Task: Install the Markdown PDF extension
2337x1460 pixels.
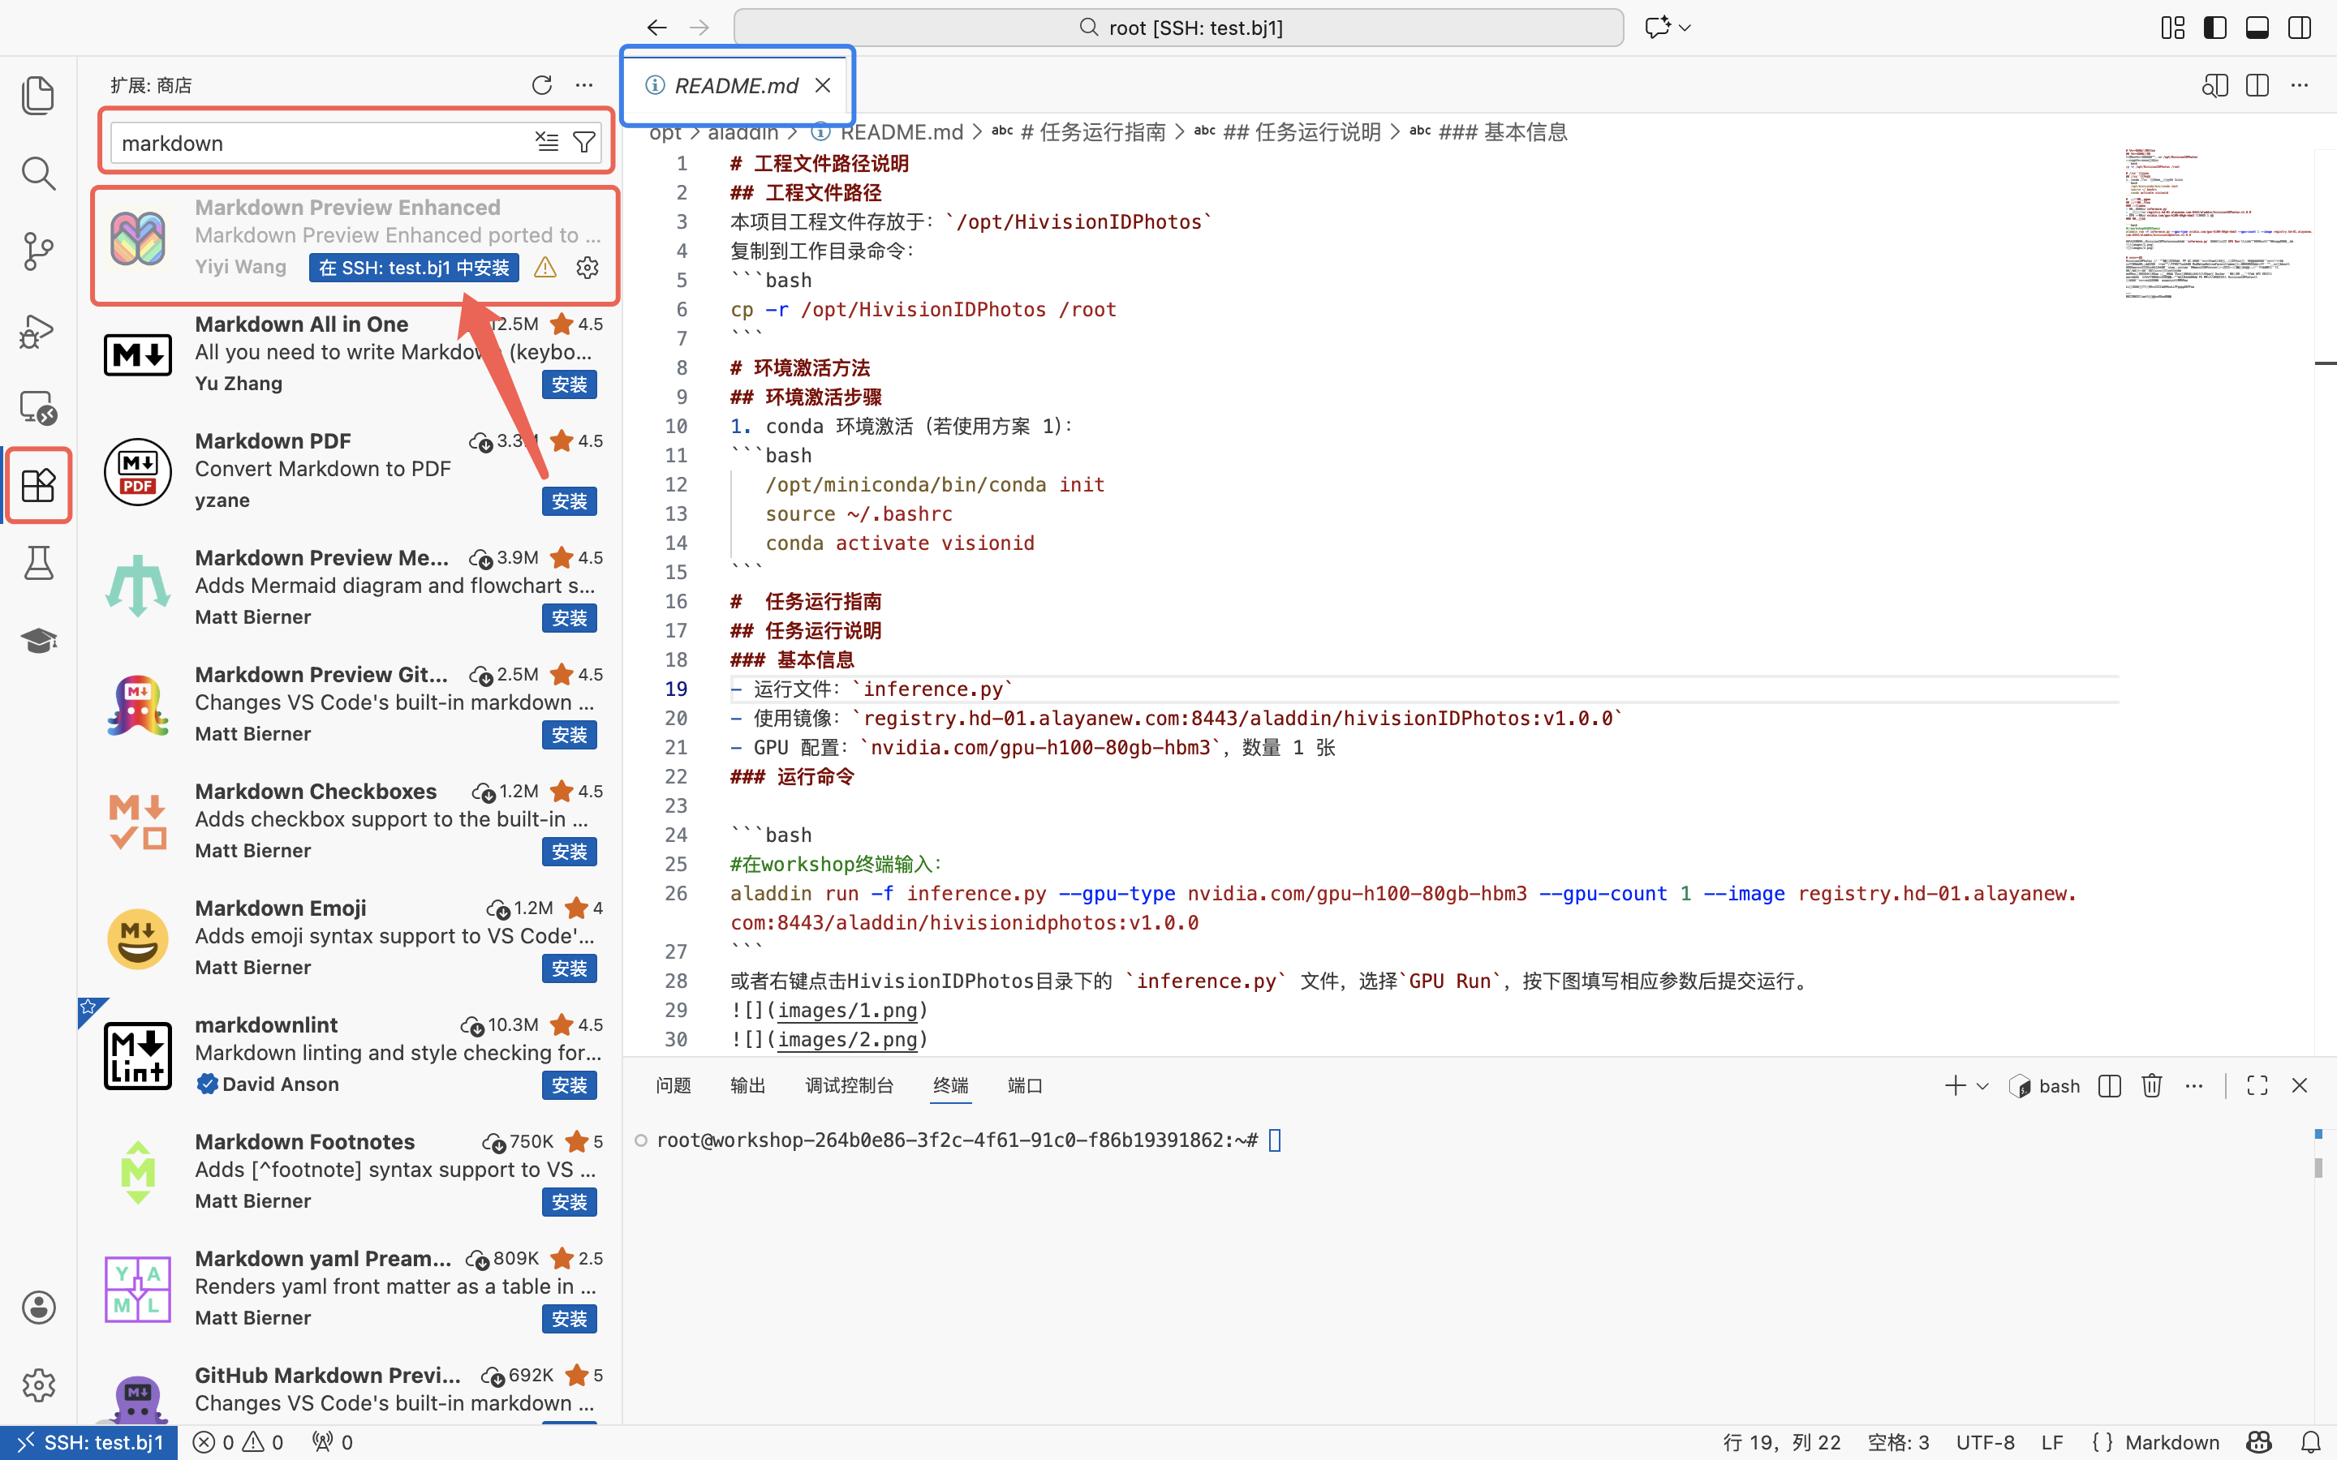Action: click(569, 501)
